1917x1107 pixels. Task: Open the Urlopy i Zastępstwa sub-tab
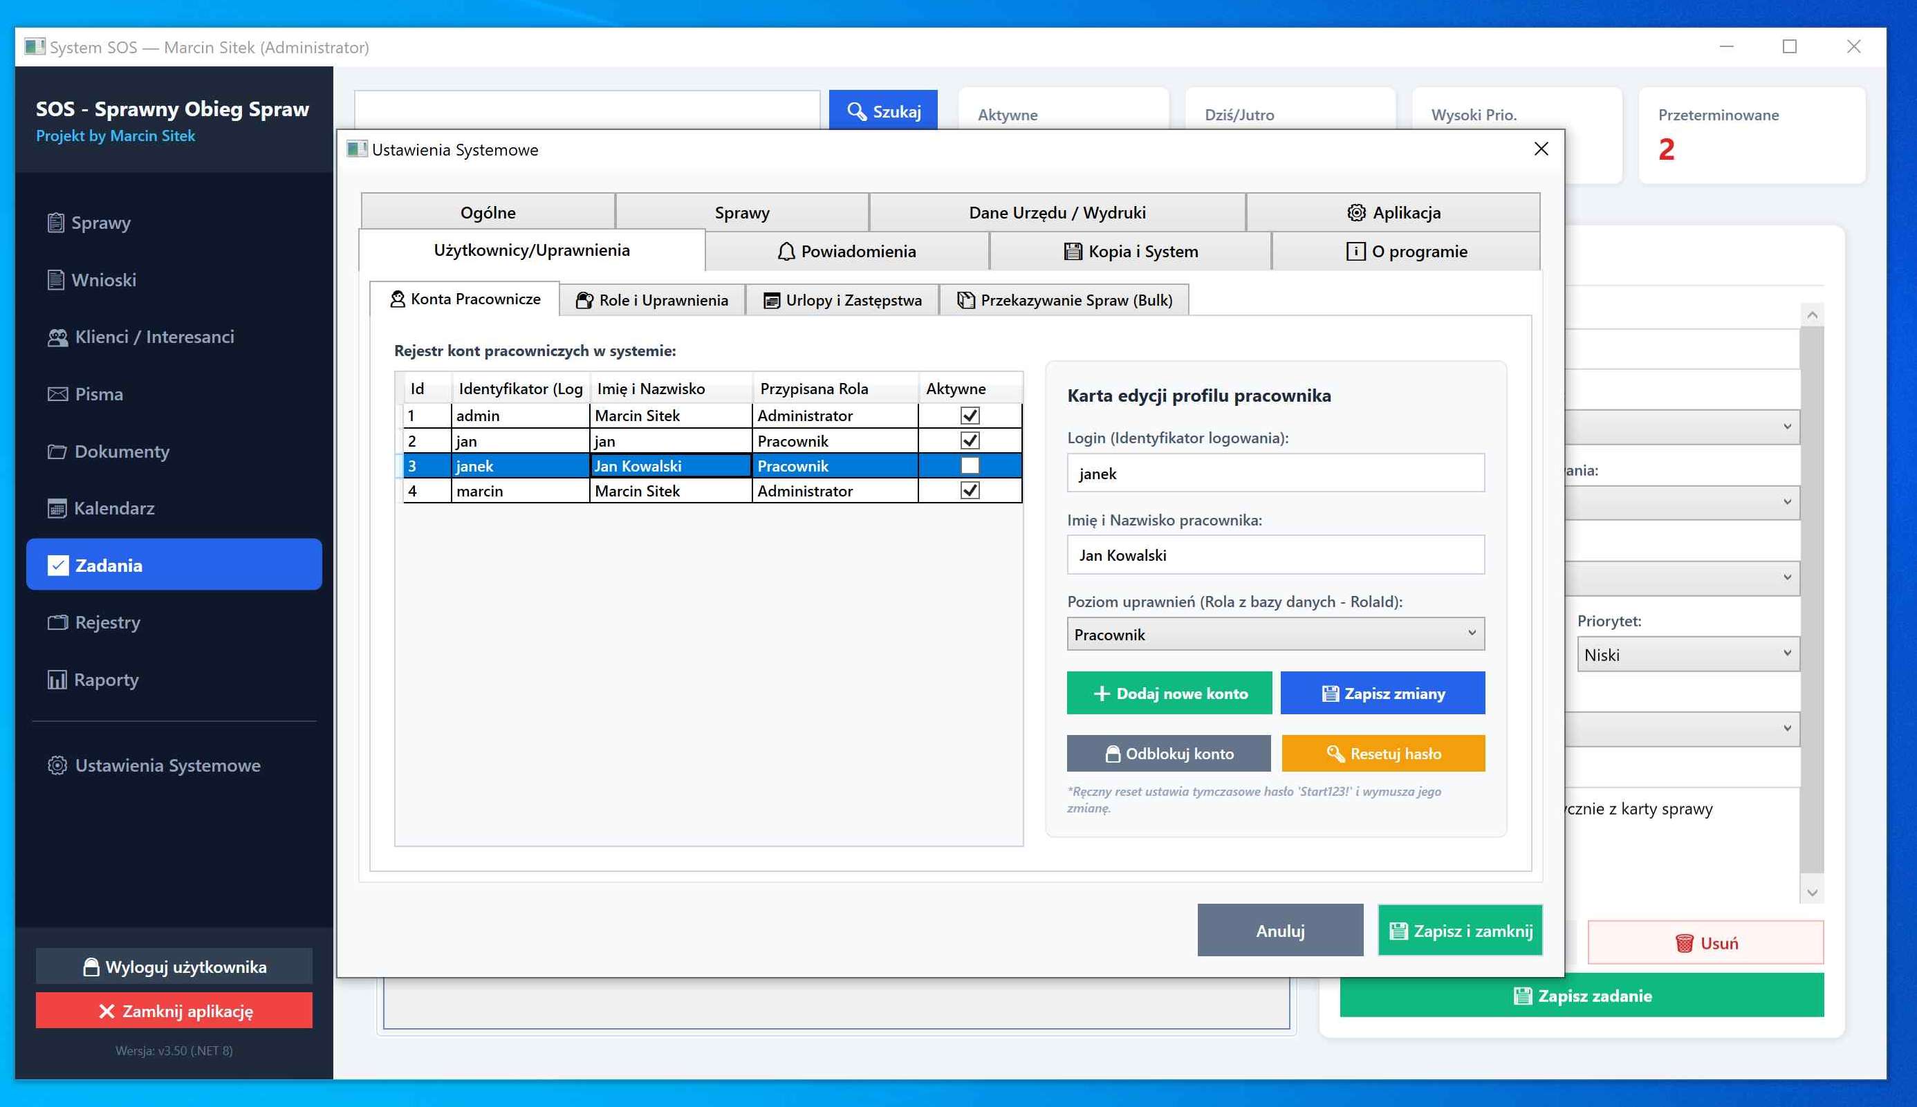point(842,299)
